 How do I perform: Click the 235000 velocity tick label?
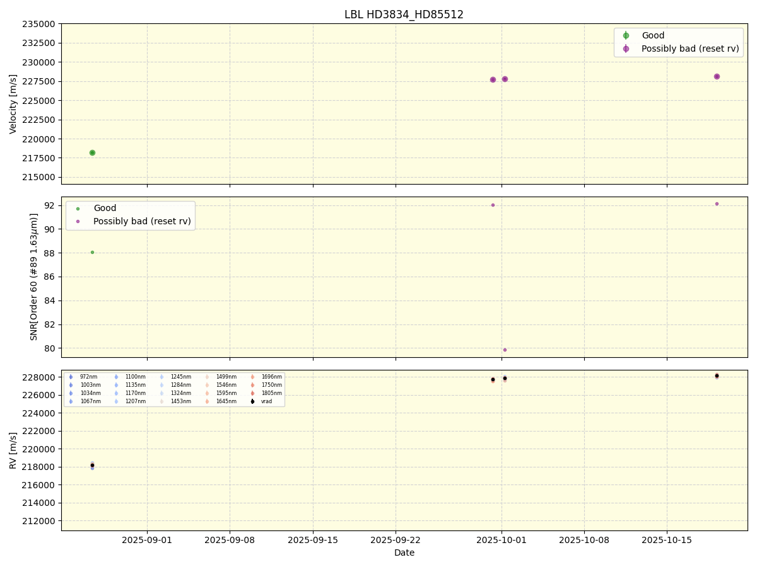39,24
